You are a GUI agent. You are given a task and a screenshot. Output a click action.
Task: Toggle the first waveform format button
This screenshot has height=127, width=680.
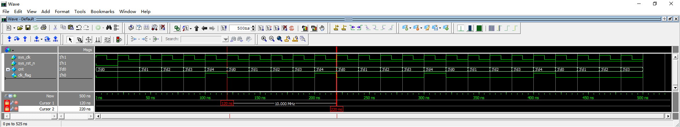point(461,28)
